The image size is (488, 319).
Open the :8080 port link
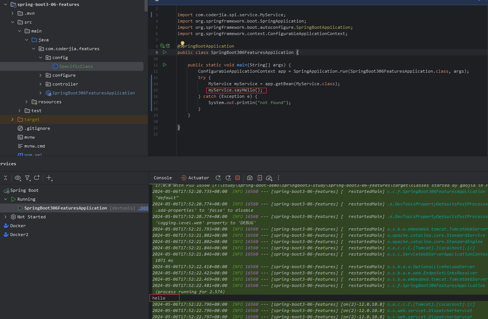coord(143,208)
